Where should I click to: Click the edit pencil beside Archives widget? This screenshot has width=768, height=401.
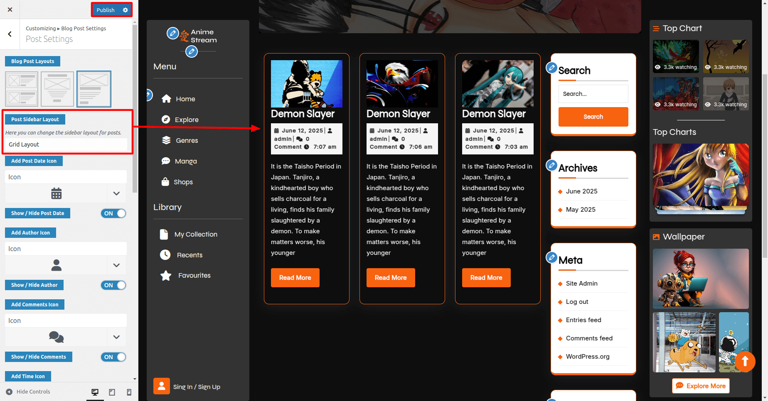coord(551,165)
